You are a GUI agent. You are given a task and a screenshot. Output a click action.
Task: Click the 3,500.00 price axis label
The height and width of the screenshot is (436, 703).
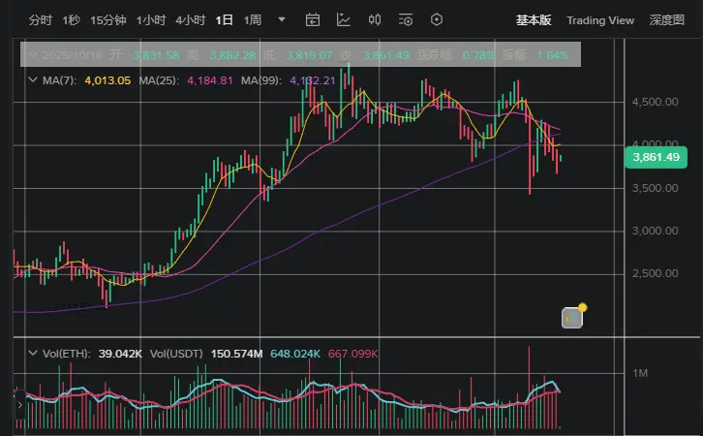pos(655,188)
